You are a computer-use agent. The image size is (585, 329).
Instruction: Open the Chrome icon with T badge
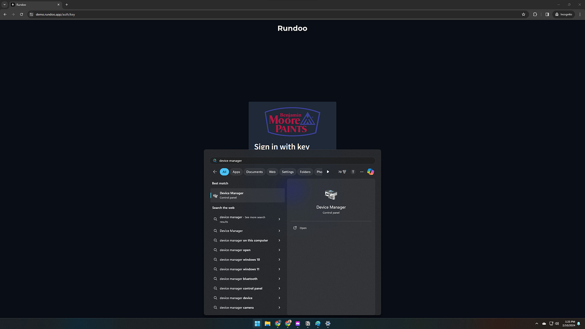point(278,323)
